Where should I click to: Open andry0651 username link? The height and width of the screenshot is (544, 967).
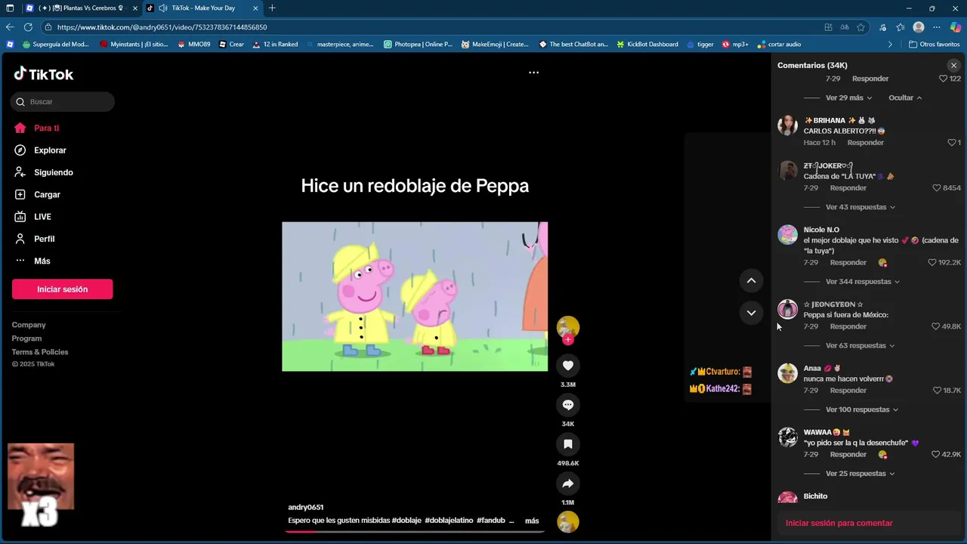[305, 508]
